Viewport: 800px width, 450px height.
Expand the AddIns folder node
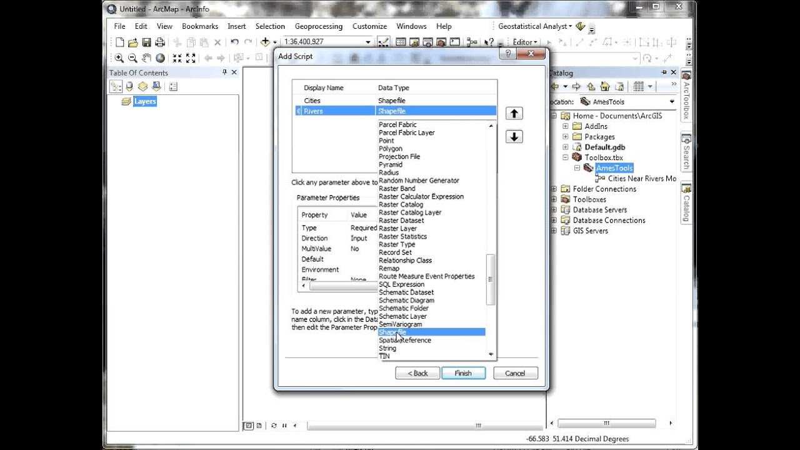(x=566, y=126)
